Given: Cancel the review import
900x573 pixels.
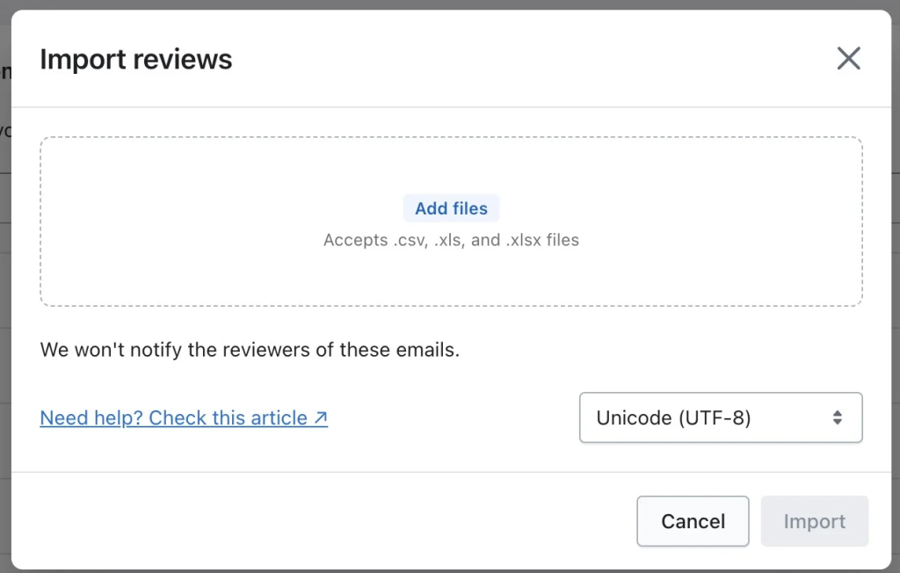Looking at the screenshot, I should [693, 521].
